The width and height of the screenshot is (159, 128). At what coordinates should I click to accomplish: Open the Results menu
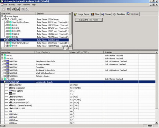click(x=12, y=4)
